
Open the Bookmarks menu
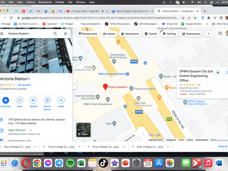(x=45, y=2)
